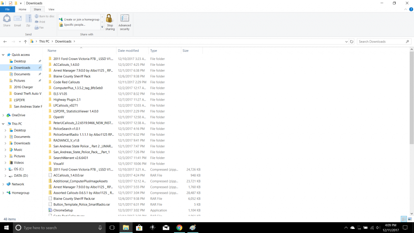The width and height of the screenshot is (414, 233).
Task: Open Quick Access Toolbar customize dropdown
Action: pos(21,3)
